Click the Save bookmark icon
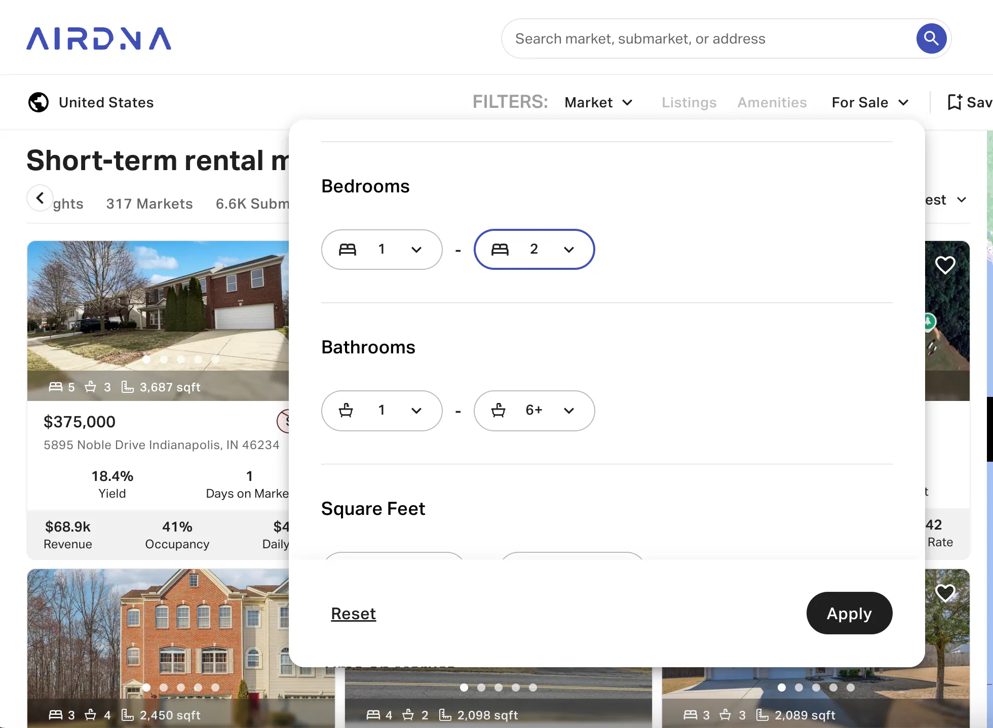The width and height of the screenshot is (993, 728). 954,102
